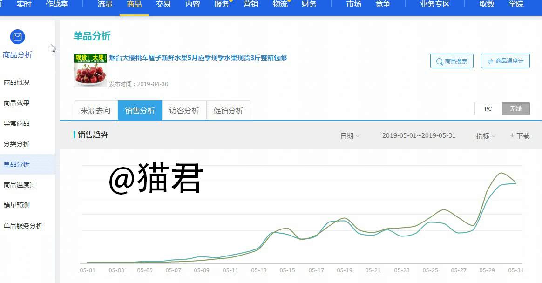Navigate to 交易 in the top menu
The width and height of the screenshot is (542, 283).
coord(163,6)
